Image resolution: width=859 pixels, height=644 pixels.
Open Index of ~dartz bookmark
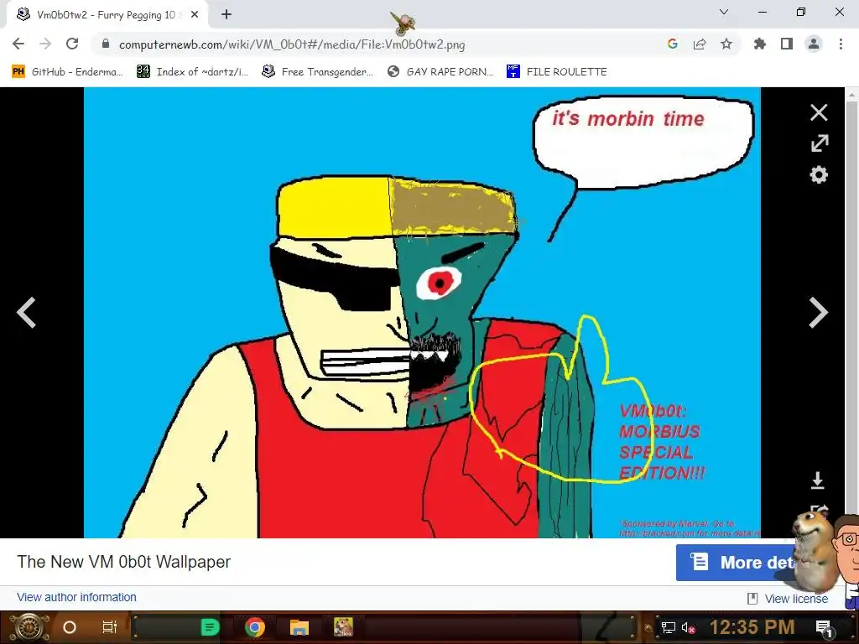click(x=192, y=72)
